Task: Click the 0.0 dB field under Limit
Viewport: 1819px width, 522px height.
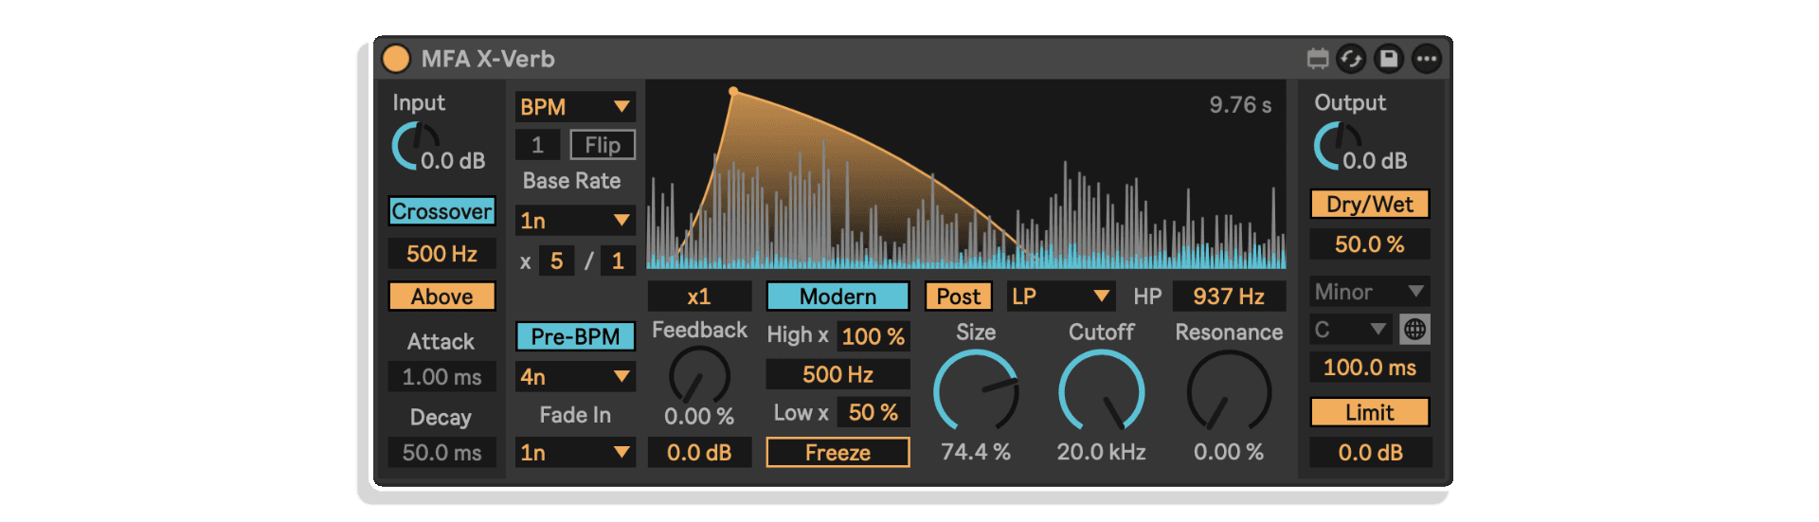Action: click(x=1370, y=453)
